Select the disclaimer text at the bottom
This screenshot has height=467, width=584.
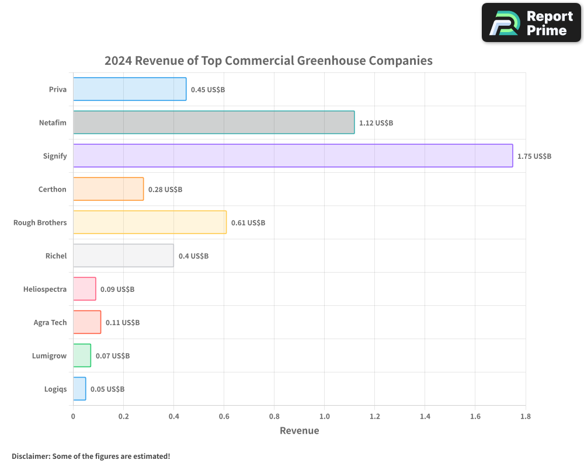pyautogui.click(x=92, y=456)
